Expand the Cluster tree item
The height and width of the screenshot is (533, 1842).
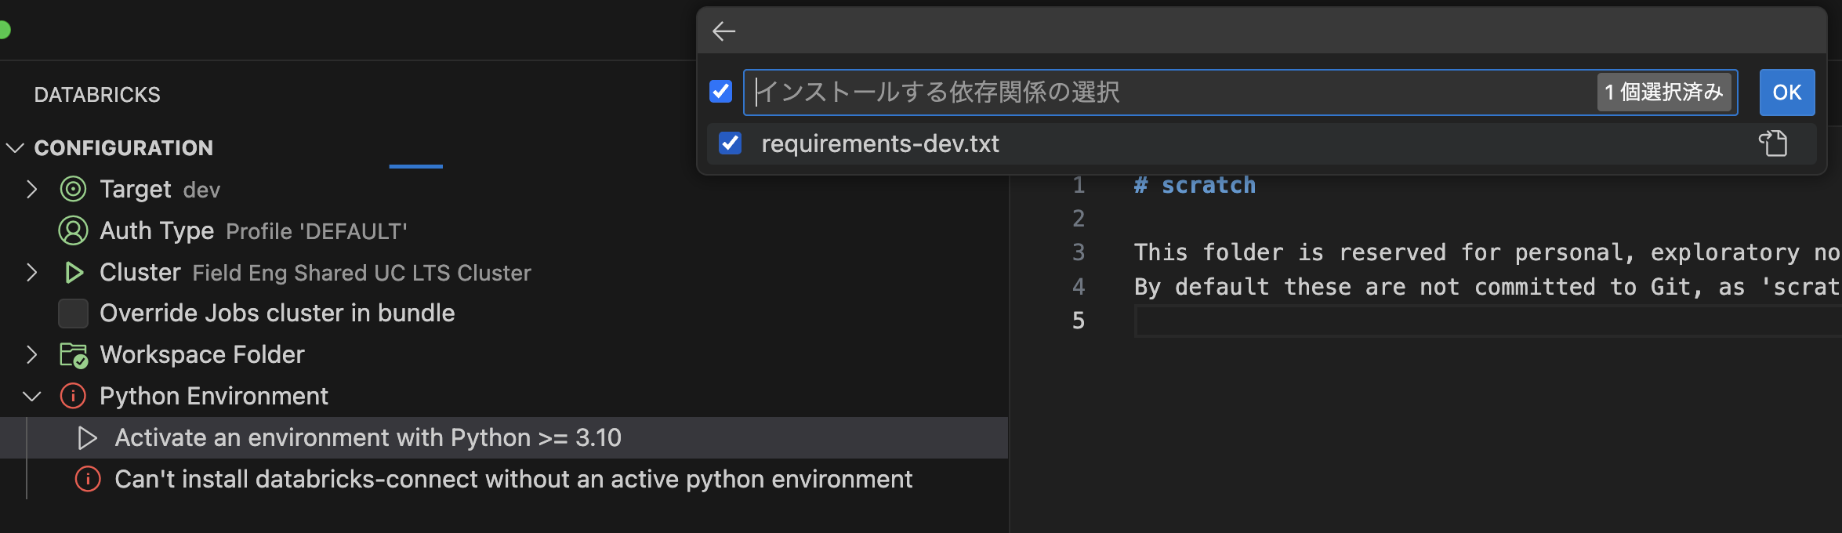[31, 272]
